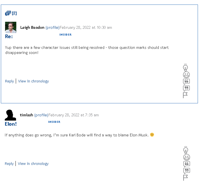The width and height of the screenshot is (223, 181).
Task: Click first-word quote icon on Leigh Beadon's comment
Action: [x=186, y=82]
